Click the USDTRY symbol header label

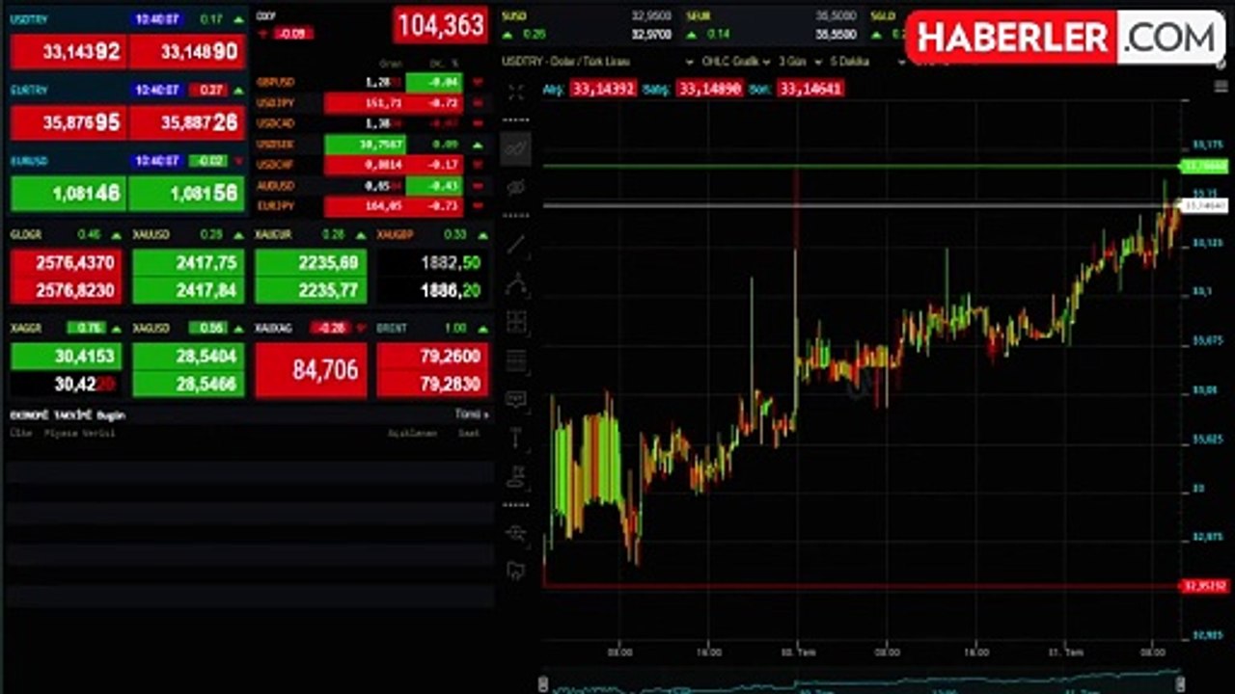point(28,19)
